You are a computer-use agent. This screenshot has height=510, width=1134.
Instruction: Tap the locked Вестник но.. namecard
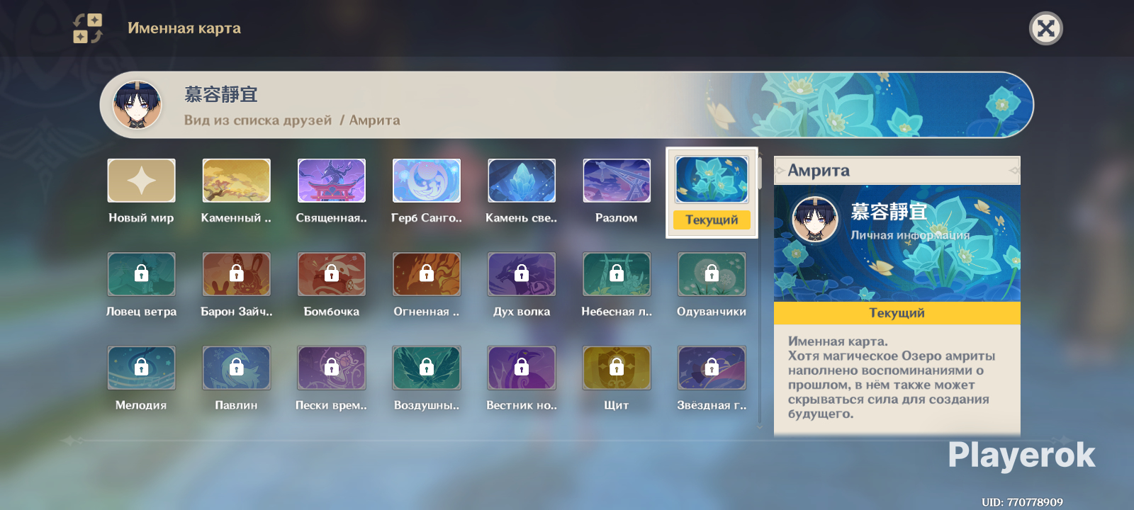point(521,368)
